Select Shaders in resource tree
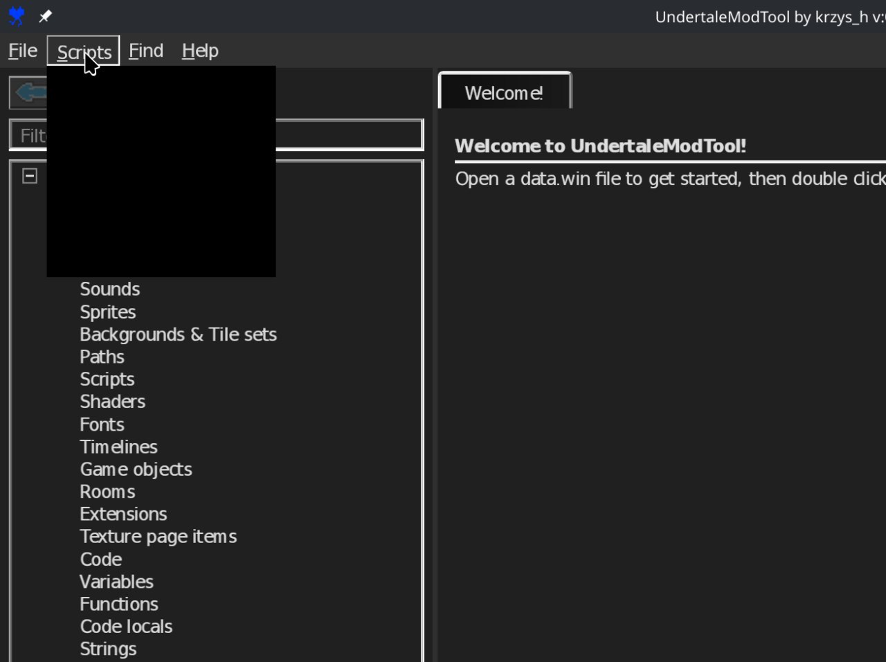886x662 pixels. point(113,402)
